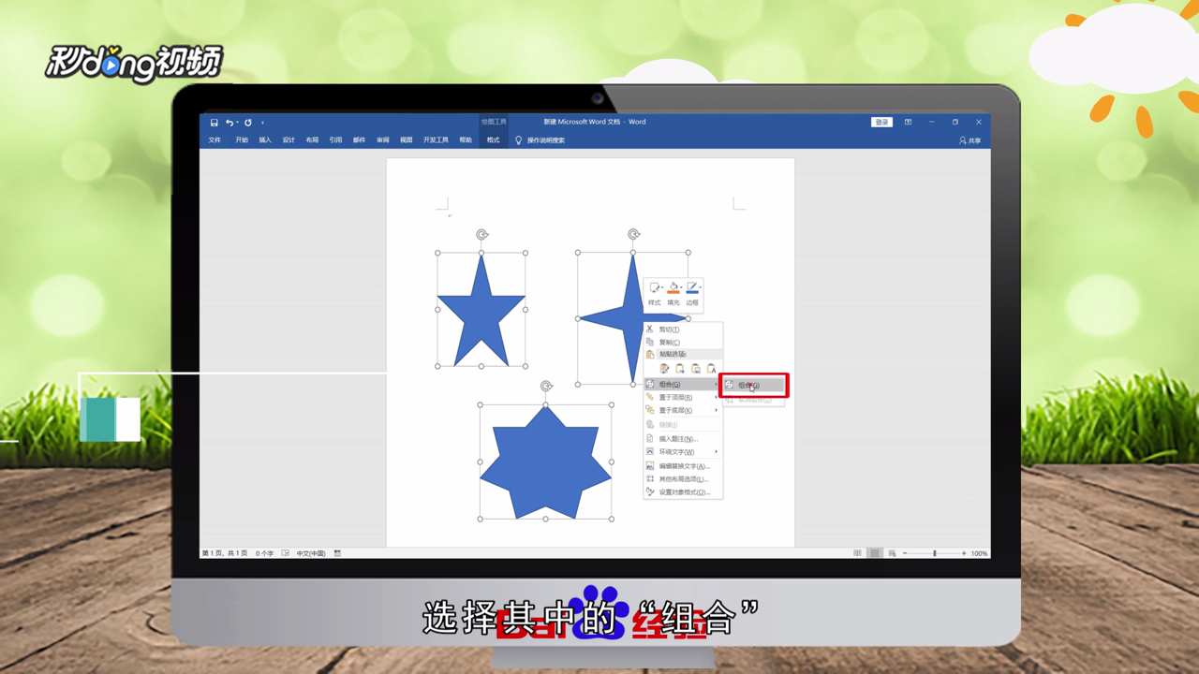Image resolution: width=1199 pixels, height=674 pixels.
Task: Click the proofing check icon in status bar
Action: (286, 553)
